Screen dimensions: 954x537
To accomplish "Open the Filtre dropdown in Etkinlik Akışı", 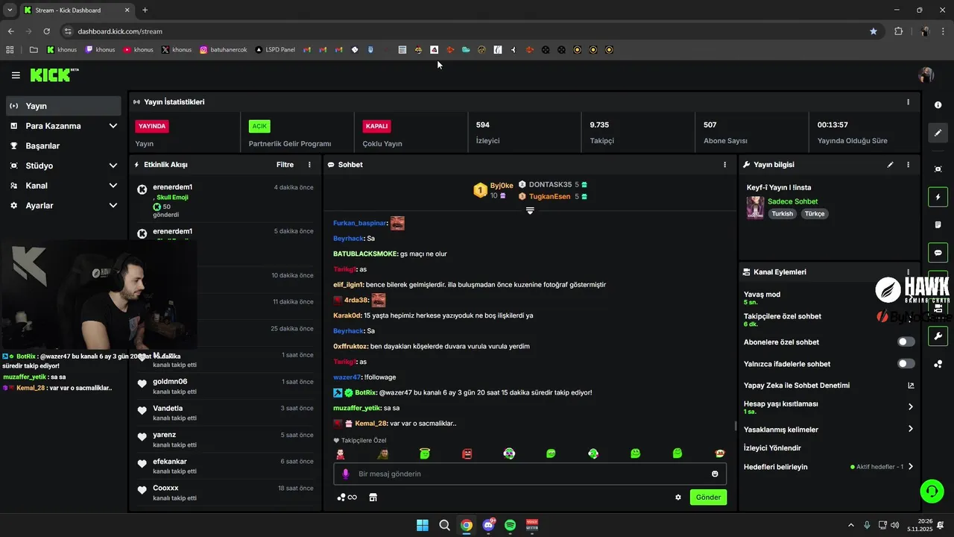I will tap(285, 164).
